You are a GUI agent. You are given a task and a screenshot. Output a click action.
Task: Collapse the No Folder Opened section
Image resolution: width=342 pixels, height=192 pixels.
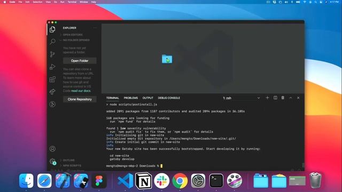tap(76, 40)
